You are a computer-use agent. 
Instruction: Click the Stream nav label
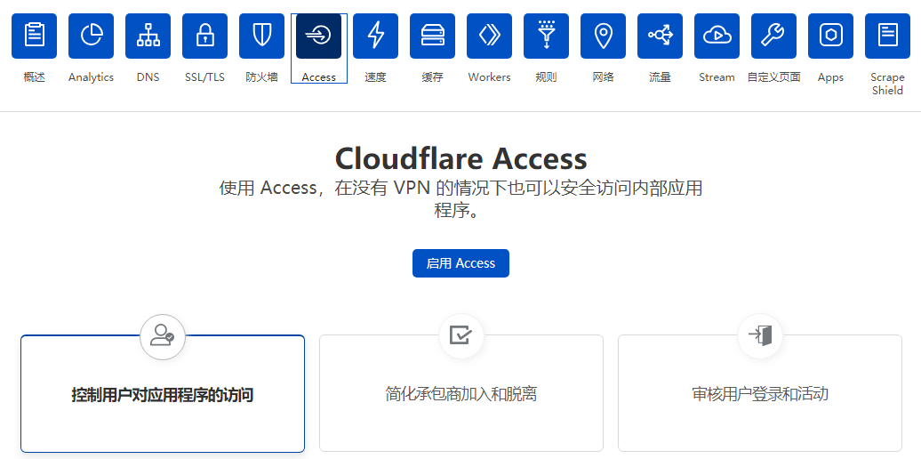[717, 77]
